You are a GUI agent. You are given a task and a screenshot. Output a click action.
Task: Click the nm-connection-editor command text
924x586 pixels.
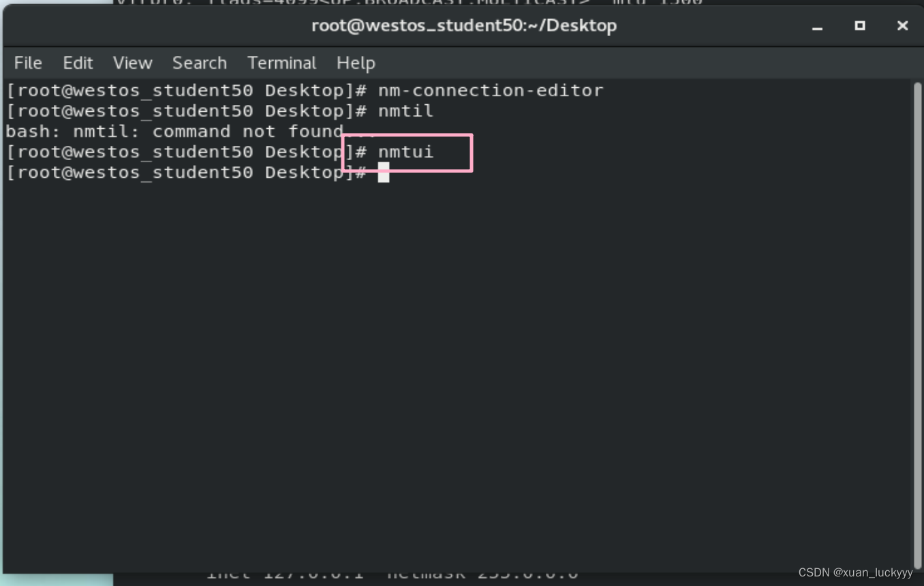pos(491,91)
